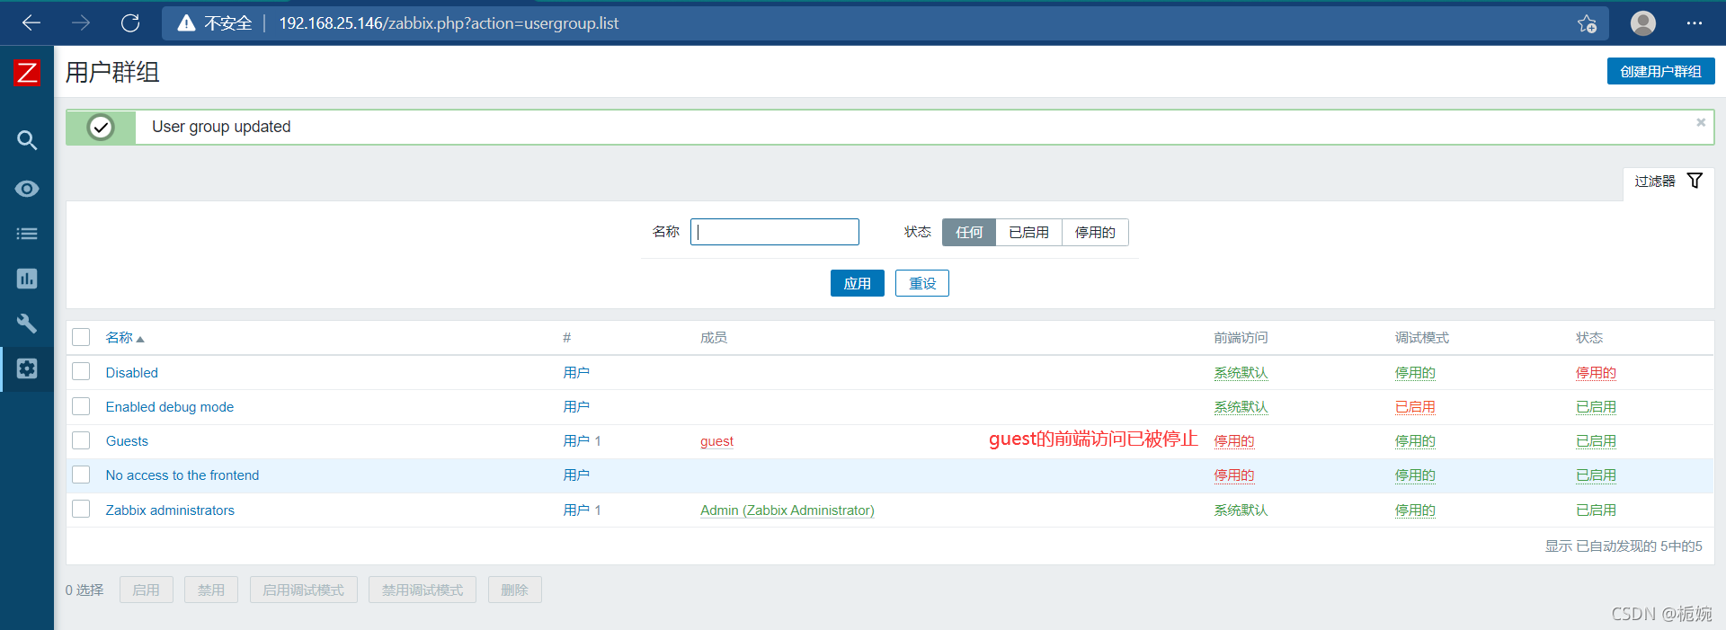Tick the select-all checkbox in table header

(x=81, y=337)
